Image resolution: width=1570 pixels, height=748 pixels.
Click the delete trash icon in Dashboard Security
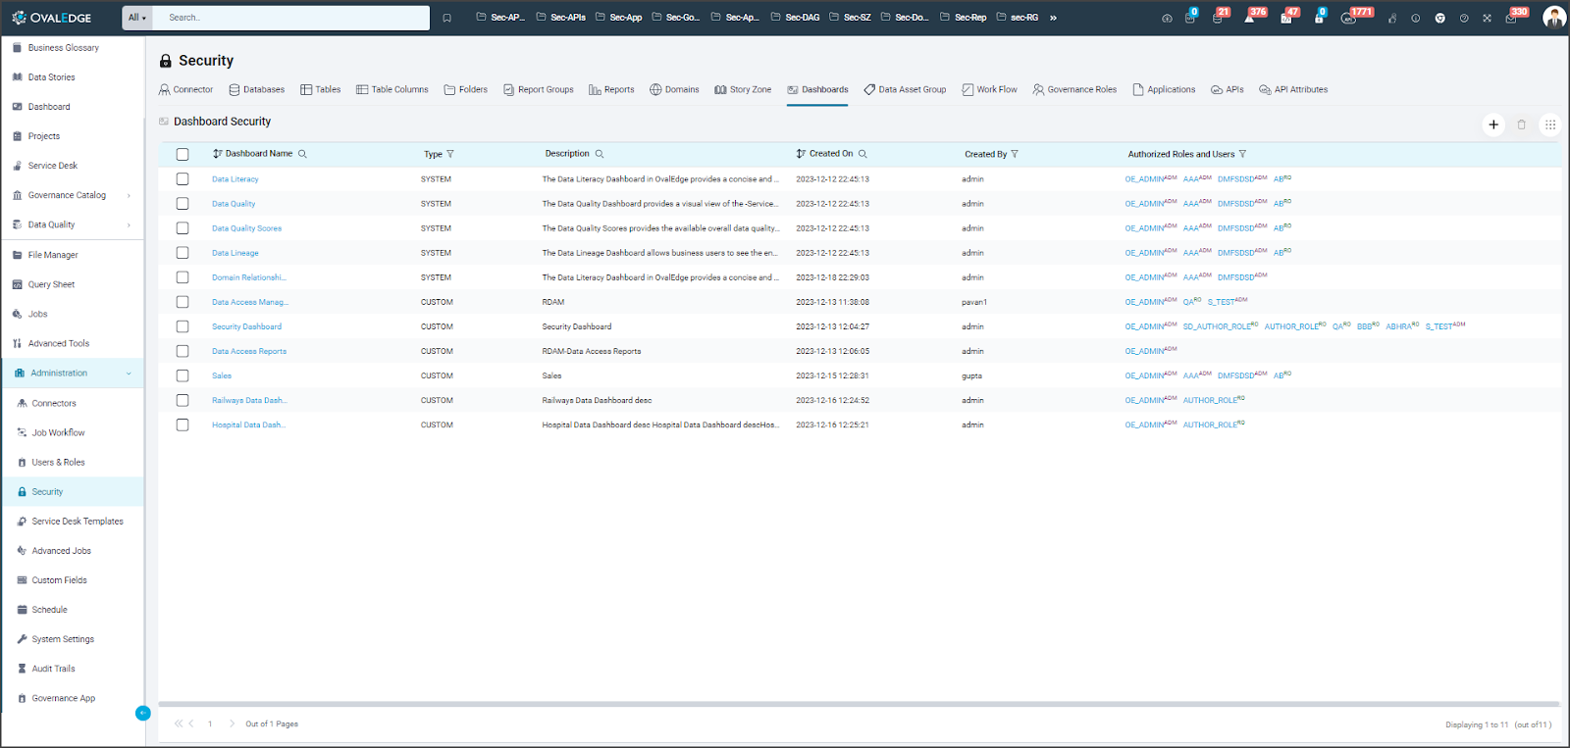tap(1522, 125)
